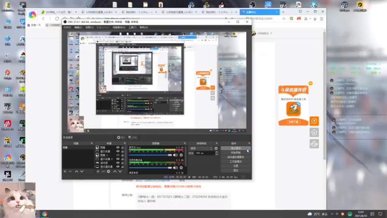Click 开始录制 start recording button
The image size is (387, 218).
point(236,153)
